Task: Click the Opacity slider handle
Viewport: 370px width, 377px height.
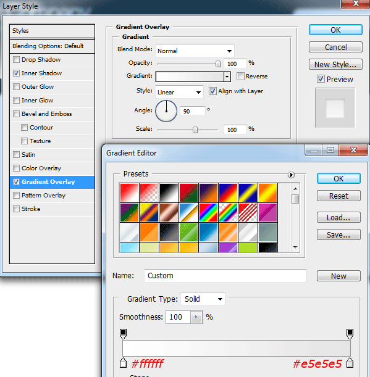Action: pyautogui.click(x=218, y=64)
